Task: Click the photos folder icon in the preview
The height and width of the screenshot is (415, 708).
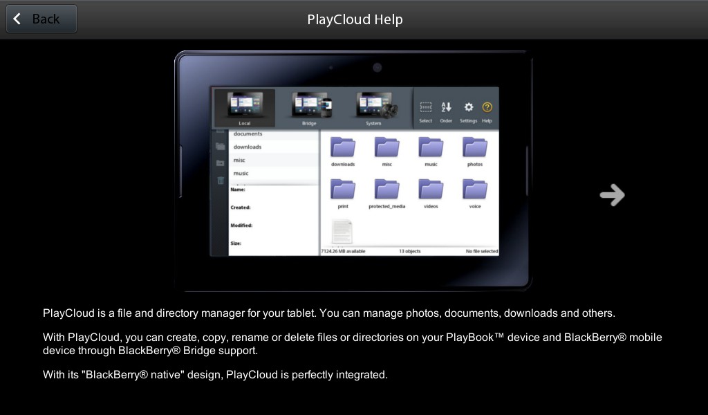Action: (x=475, y=147)
